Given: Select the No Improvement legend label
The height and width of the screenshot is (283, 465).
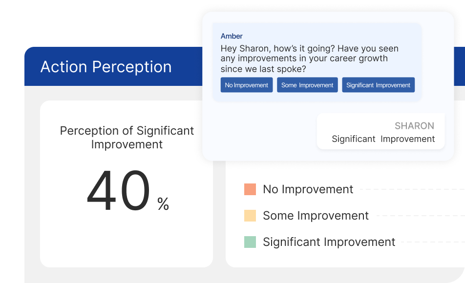Looking at the screenshot, I should (308, 189).
